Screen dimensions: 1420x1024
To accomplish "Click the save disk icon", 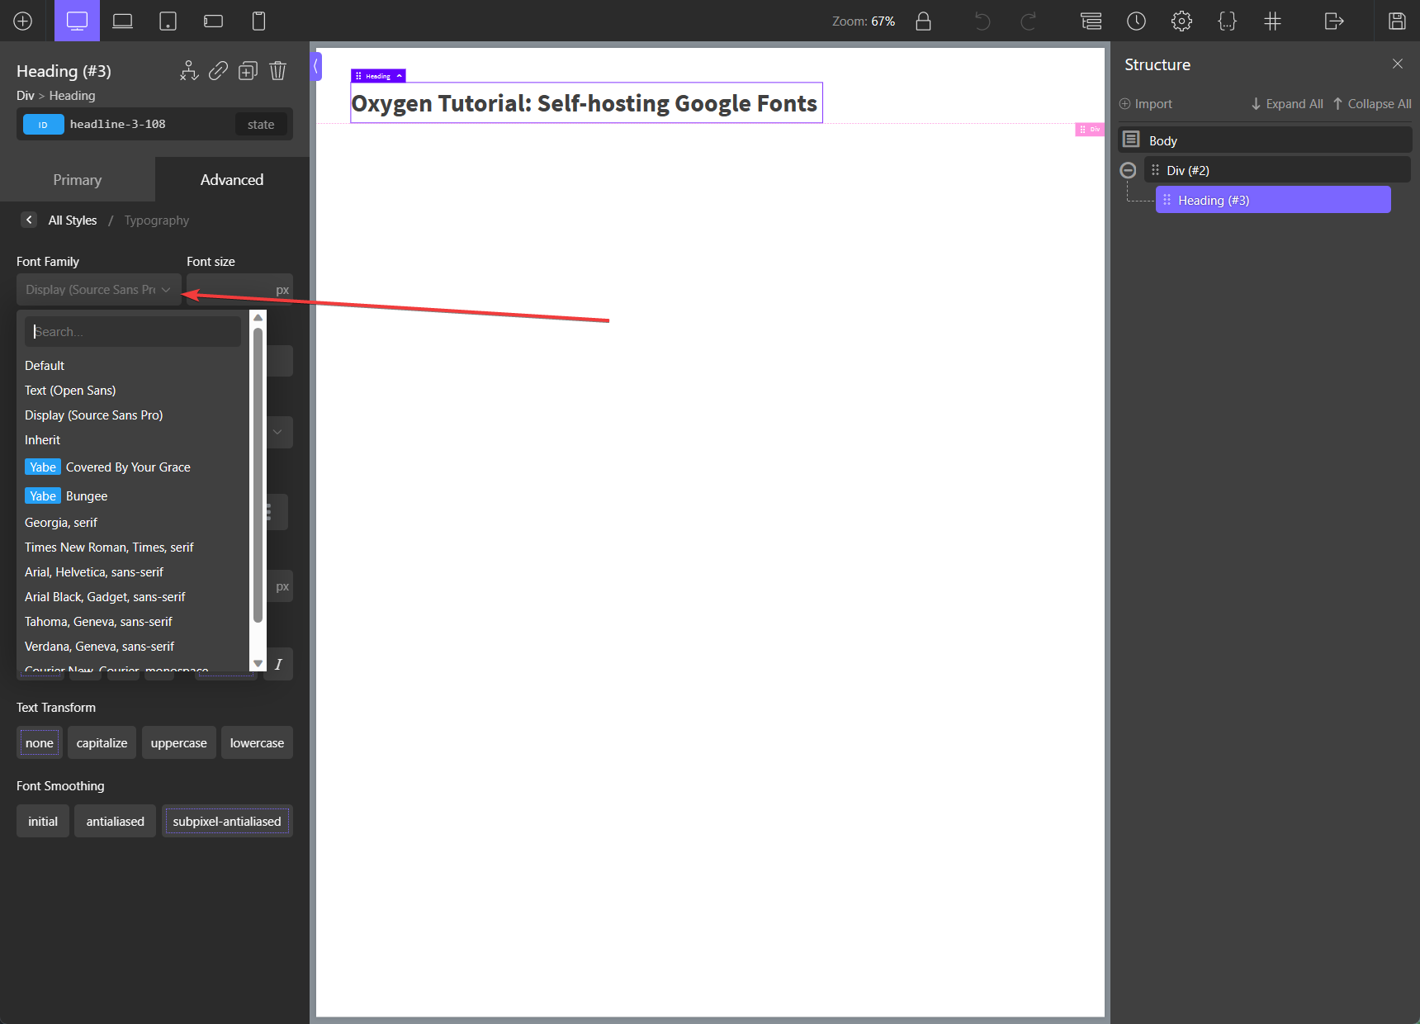I will 1397,21.
